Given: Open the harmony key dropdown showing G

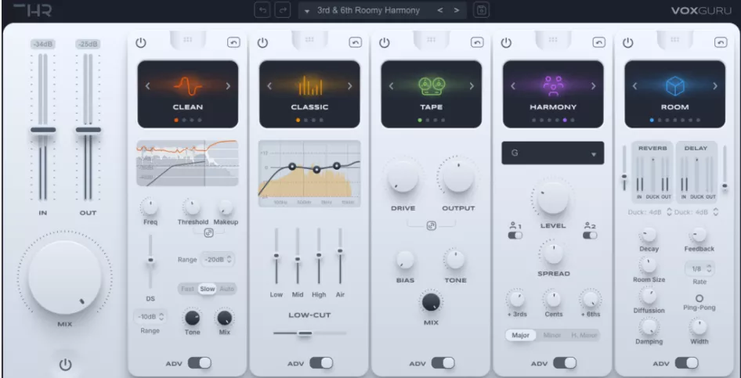Looking at the screenshot, I should (x=553, y=153).
